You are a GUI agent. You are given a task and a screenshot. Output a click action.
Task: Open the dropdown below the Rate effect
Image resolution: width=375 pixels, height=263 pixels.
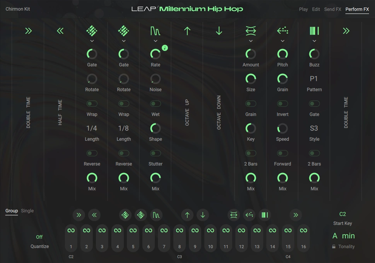[155, 40]
